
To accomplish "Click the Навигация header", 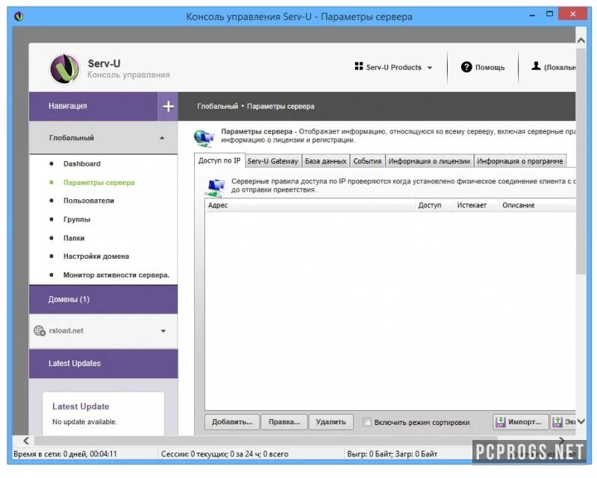I will [x=93, y=107].
